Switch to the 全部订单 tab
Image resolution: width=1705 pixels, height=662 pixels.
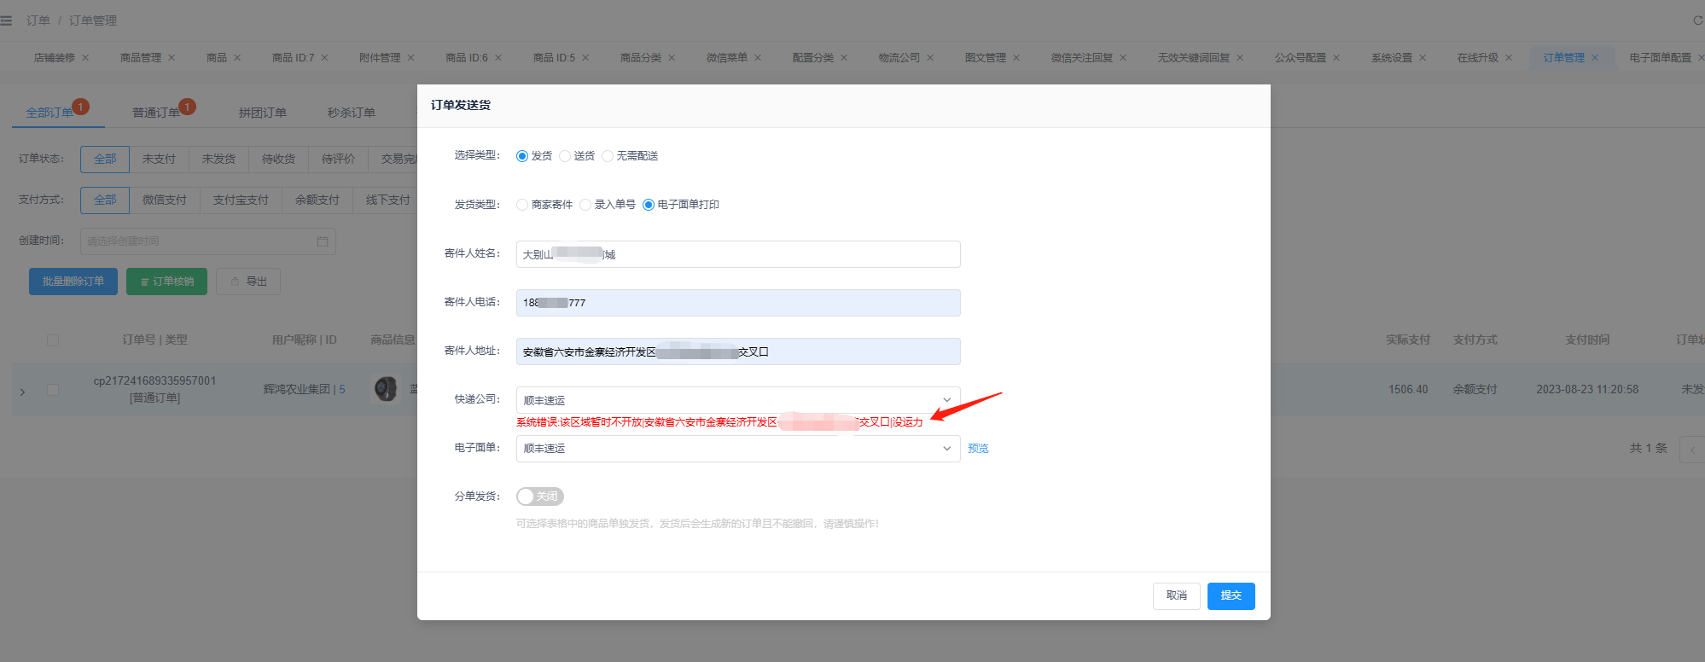(x=49, y=113)
